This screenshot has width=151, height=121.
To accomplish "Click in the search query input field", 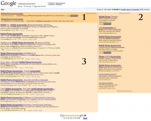I will tap(33, 4).
